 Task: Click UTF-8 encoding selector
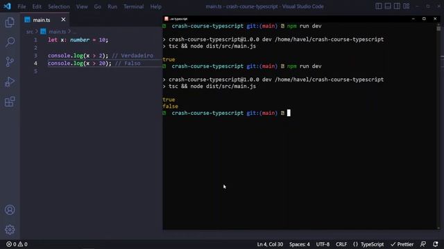pyautogui.click(x=323, y=244)
